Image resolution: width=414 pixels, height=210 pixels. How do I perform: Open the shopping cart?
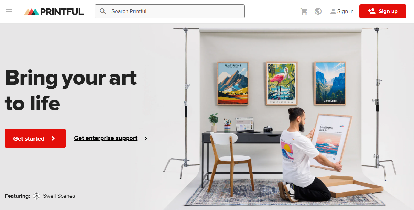[304, 11]
